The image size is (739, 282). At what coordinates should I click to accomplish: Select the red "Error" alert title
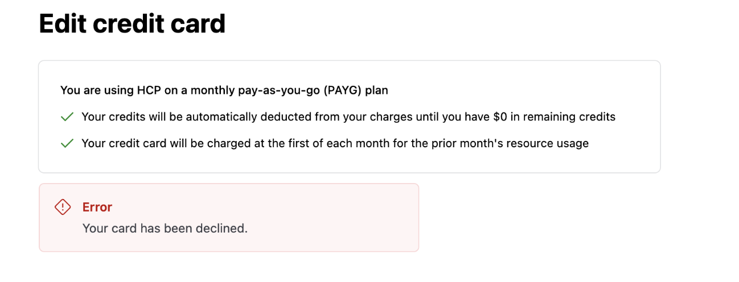click(97, 207)
